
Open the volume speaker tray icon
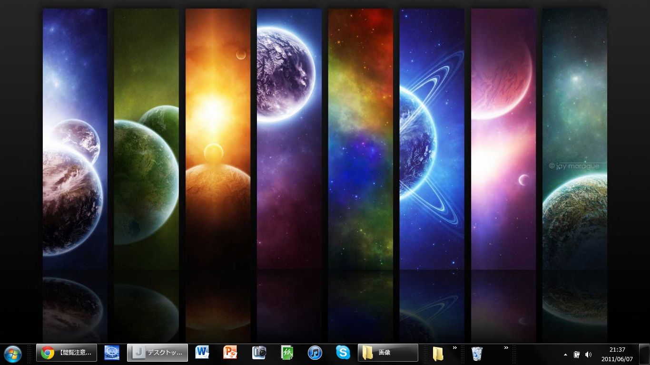588,355
